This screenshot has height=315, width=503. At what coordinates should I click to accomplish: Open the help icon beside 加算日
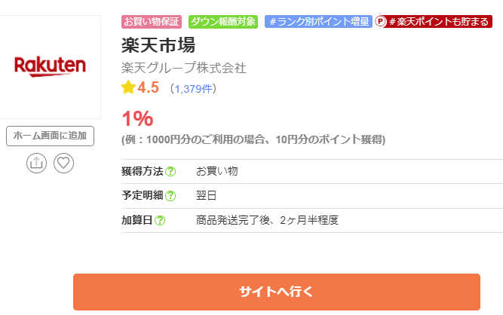coord(160,221)
